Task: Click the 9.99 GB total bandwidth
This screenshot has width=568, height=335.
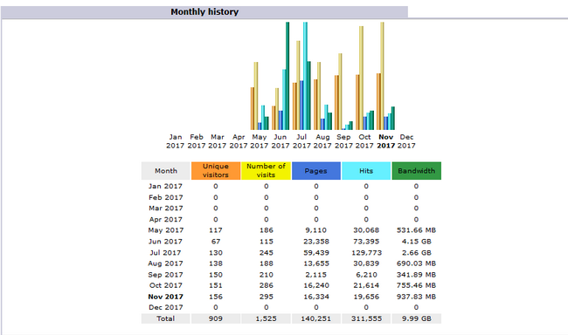Action: [416, 318]
